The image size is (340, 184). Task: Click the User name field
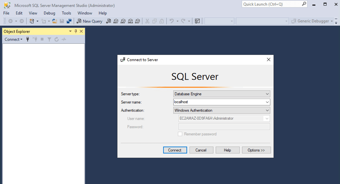224,118
